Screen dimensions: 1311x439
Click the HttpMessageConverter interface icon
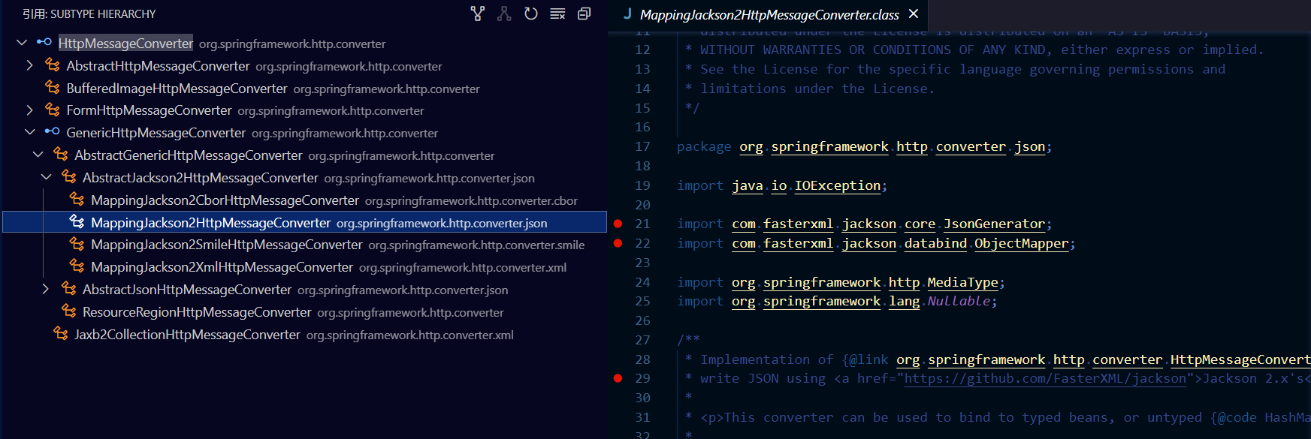pyautogui.click(x=44, y=43)
